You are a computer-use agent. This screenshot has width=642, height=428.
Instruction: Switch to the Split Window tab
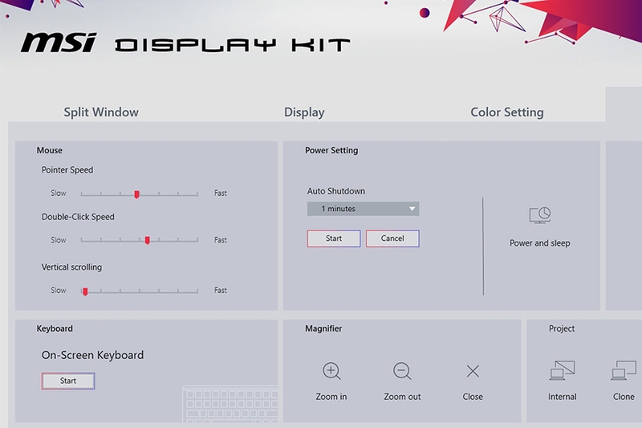101,112
